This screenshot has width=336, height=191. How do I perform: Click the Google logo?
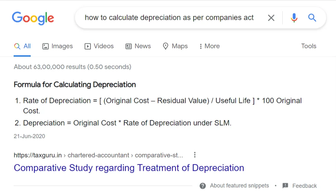[x=33, y=18]
